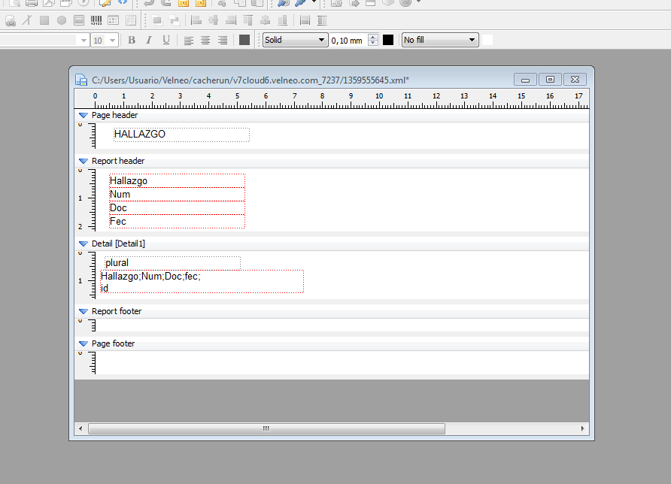Minimize the report XML window
The height and width of the screenshot is (484, 671).
(x=526, y=80)
